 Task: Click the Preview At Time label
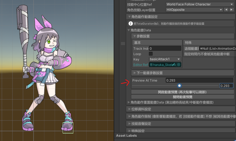tap(145, 80)
